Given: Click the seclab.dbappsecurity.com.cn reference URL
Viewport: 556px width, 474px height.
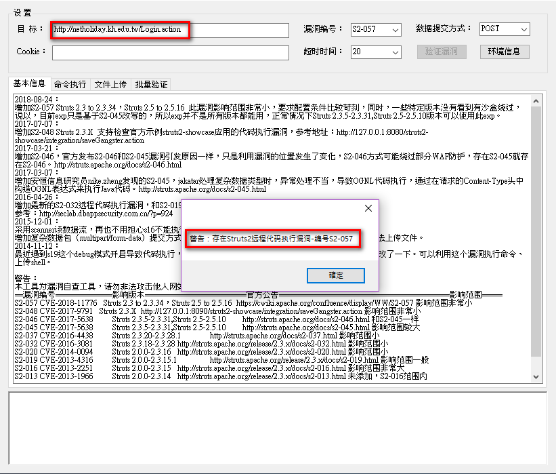Looking at the screenshot, I should tap(106, 214).
